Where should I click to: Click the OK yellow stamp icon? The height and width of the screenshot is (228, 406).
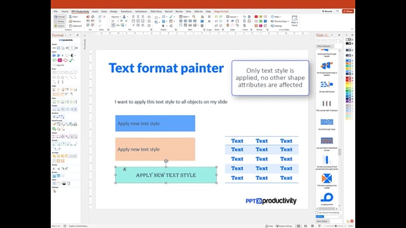(x=261, y=17)
